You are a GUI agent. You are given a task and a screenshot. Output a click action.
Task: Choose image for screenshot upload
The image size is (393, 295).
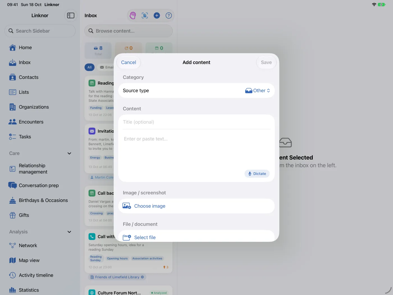pos(196,206)
